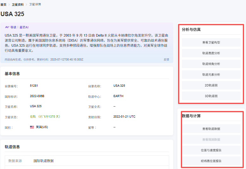Click catalog number 51281 value

34,86
